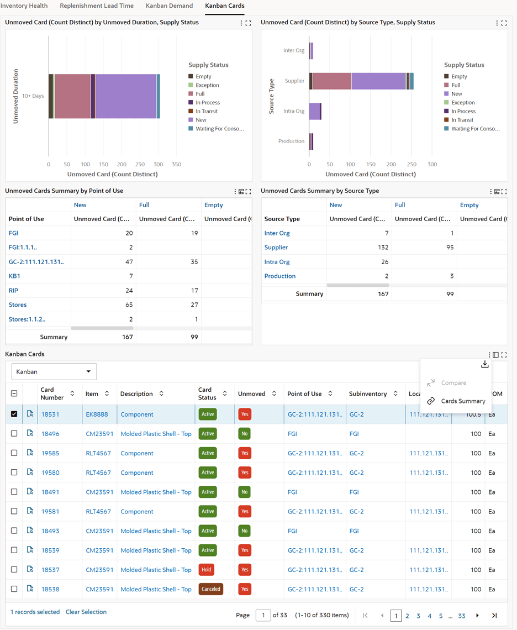Screen dimensions: 517x630
Task: Check the row for card 18496
Action: [14, 433]
